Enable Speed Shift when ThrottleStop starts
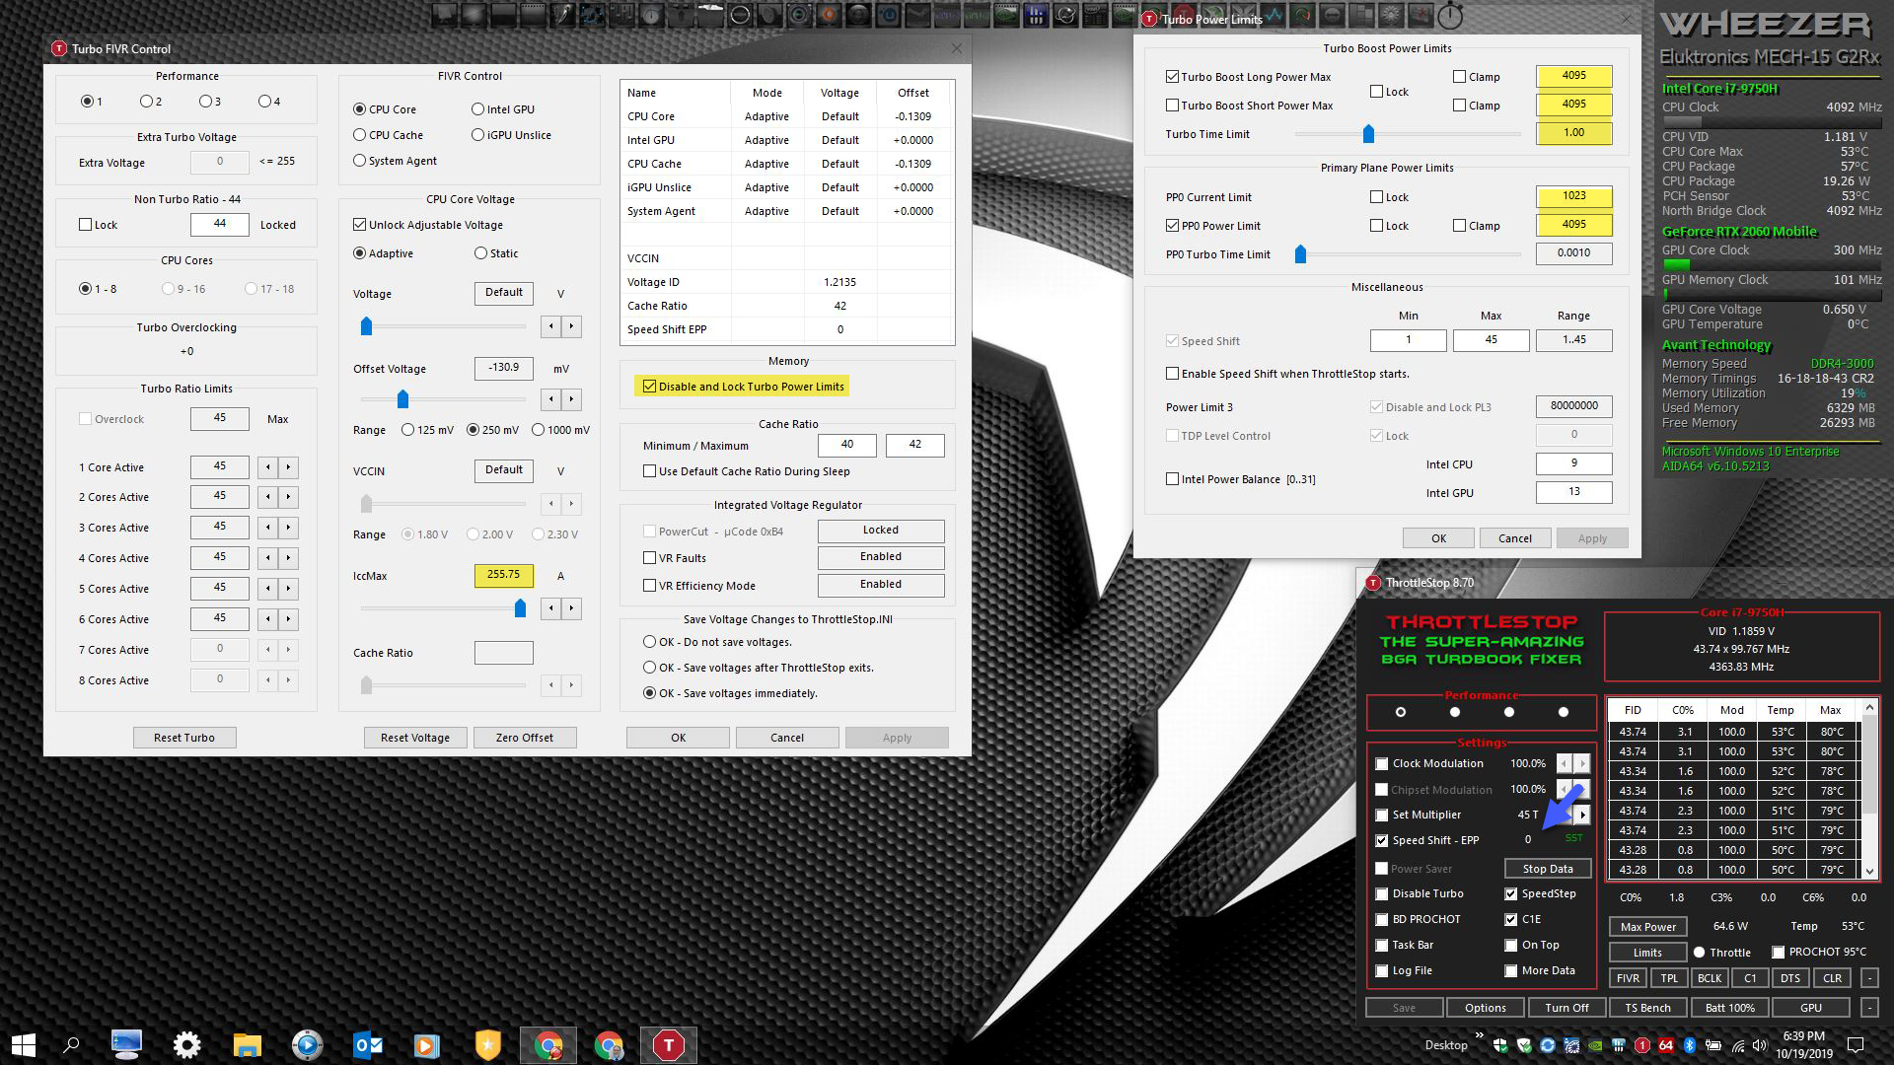Screen dimensions: 1894x1065 pyautogui.click(x=1172, y=374)
